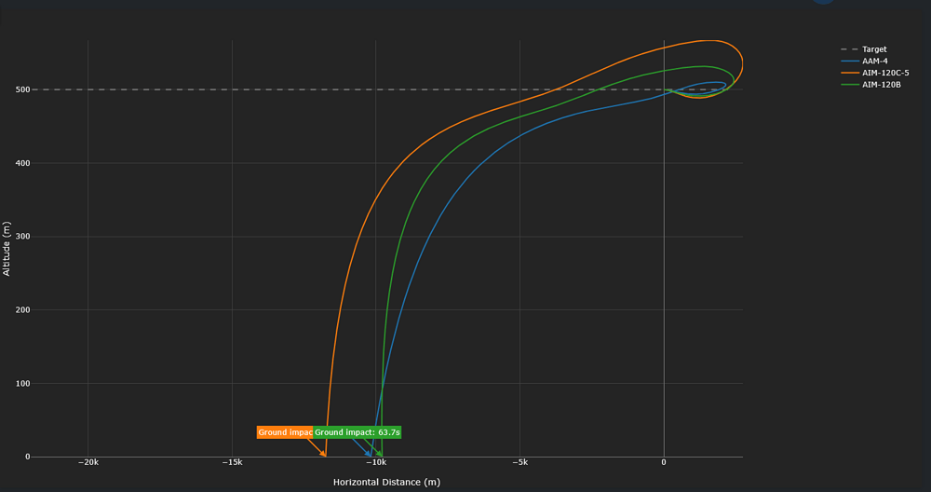Toggle the Target trace in legend

[873, 49]
